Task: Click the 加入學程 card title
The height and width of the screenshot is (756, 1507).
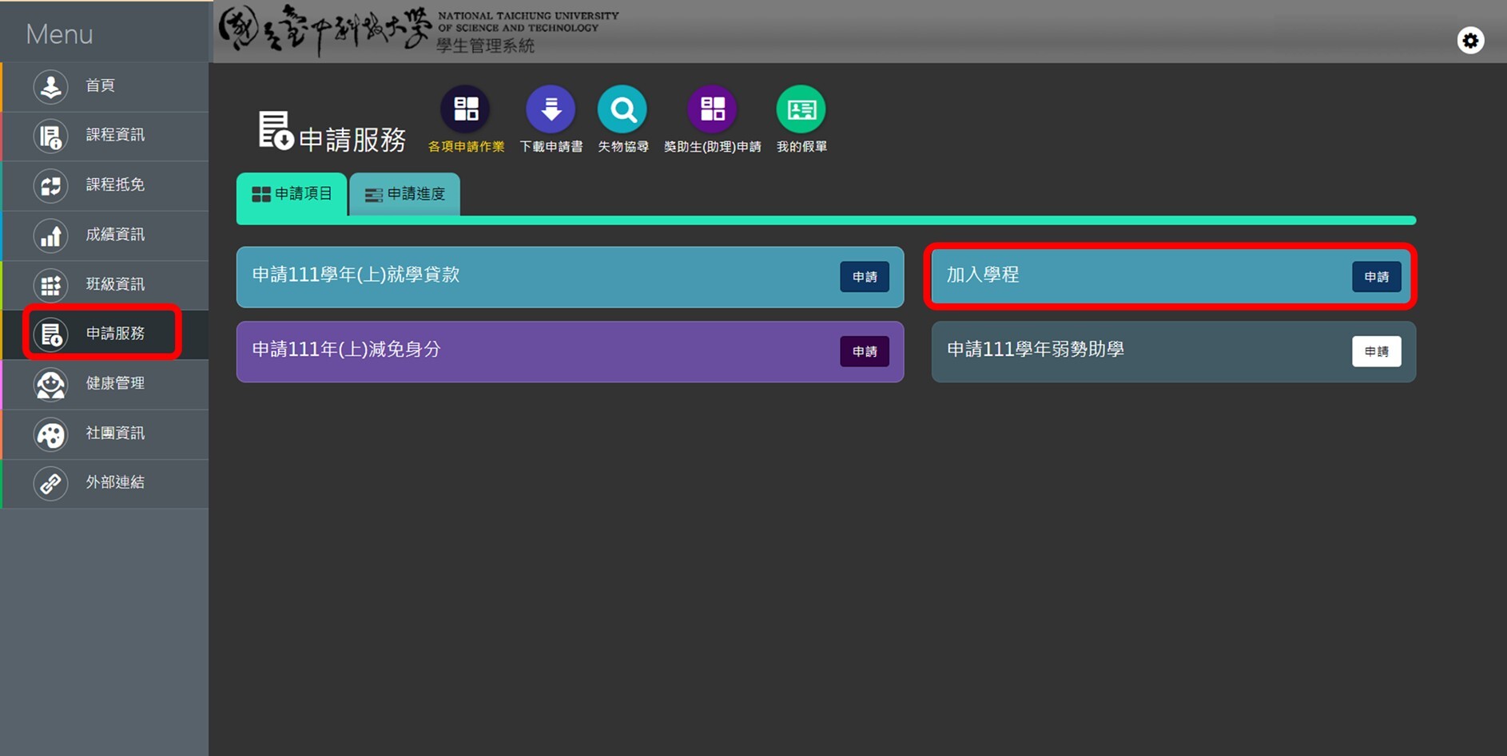Action: [983, 275]
